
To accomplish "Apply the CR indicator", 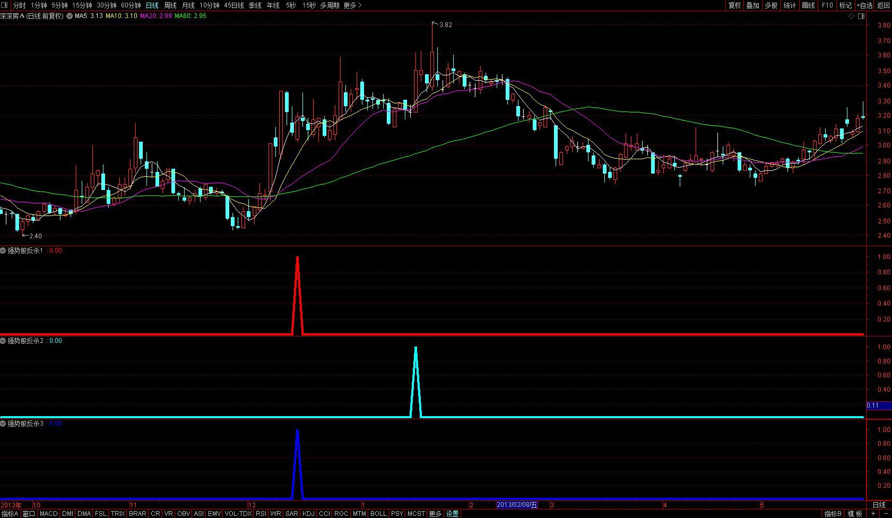I will (155, 514).
